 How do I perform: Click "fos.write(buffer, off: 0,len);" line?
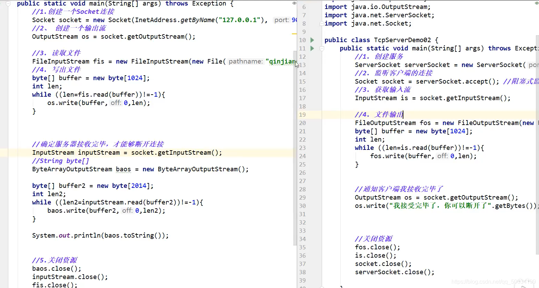tap(423, 156)
